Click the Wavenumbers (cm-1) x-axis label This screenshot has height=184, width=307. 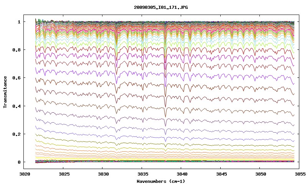161,181
